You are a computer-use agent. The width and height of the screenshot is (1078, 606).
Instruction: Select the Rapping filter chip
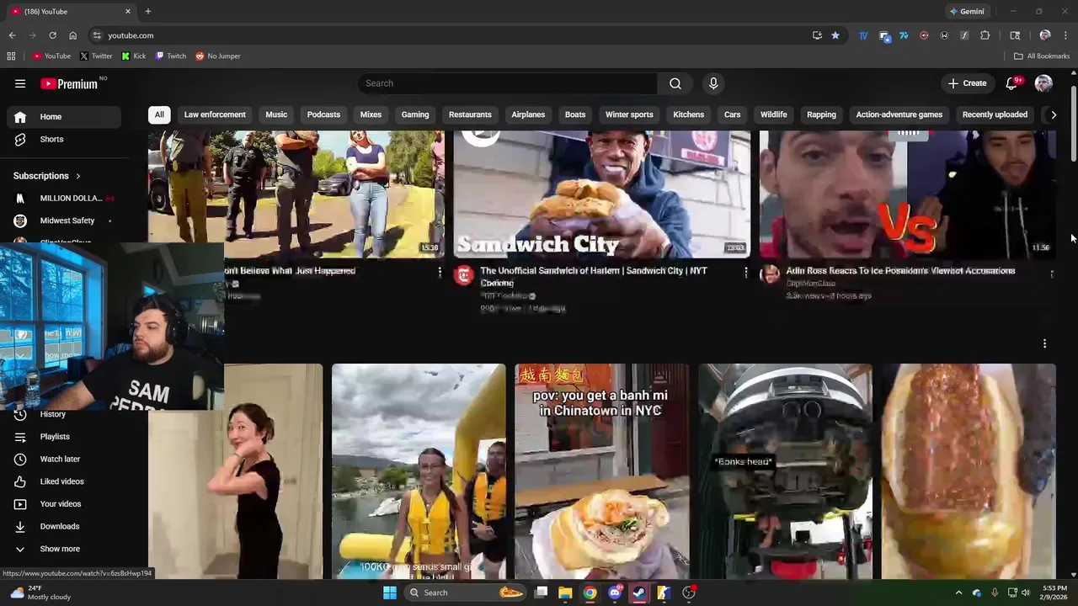pyautogui.click(x=821, y=114)
